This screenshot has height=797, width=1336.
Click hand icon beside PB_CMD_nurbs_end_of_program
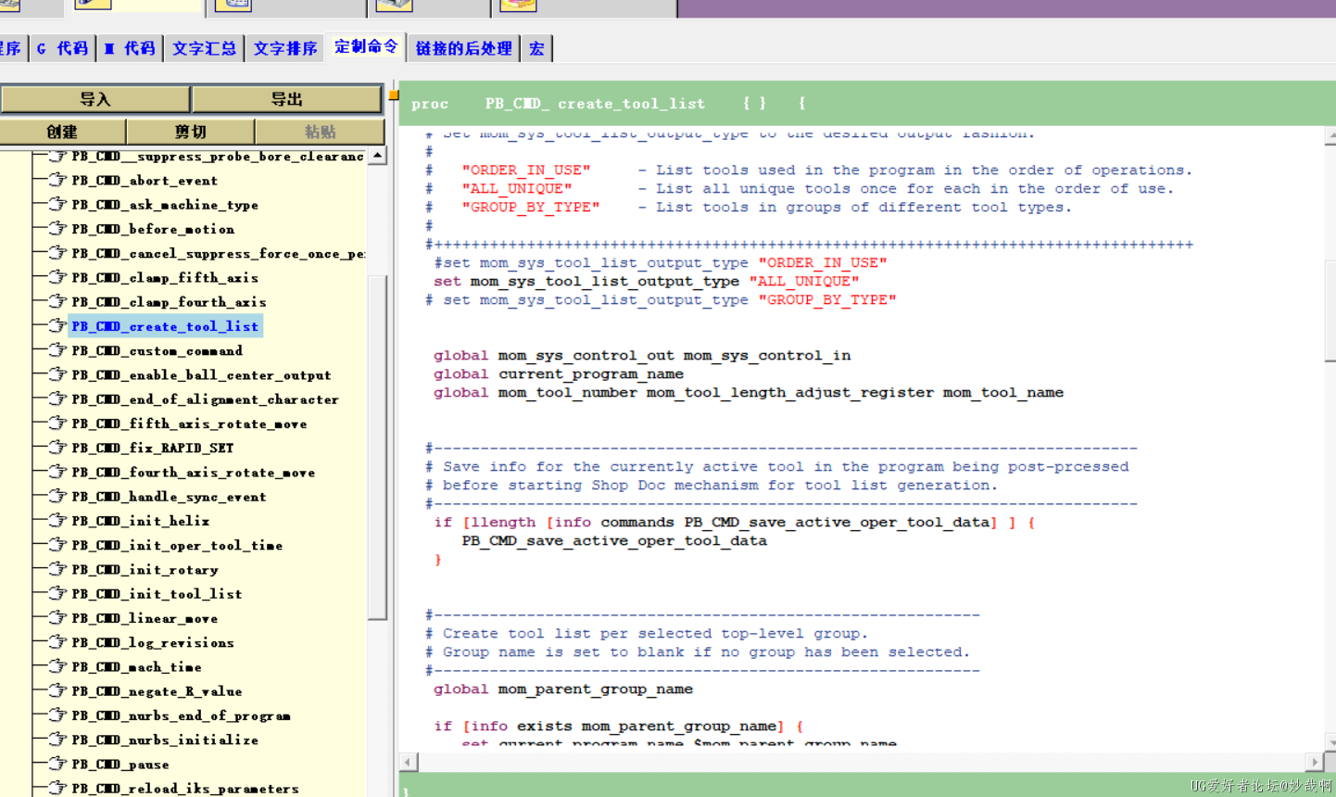pyautogui.click(x=57, y=715)
